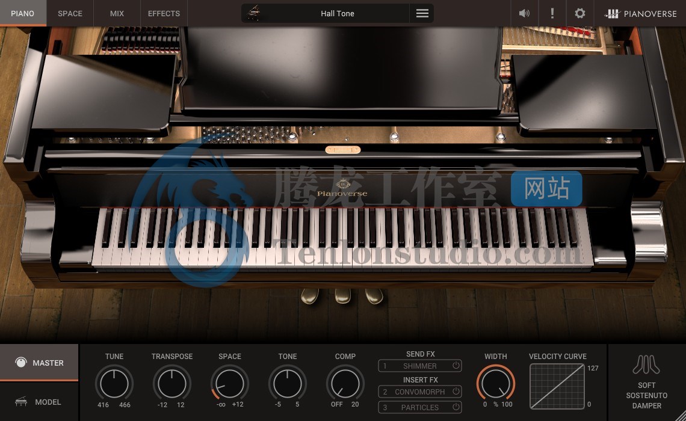Click the middle piano pedal

click(x=342, y=296)
